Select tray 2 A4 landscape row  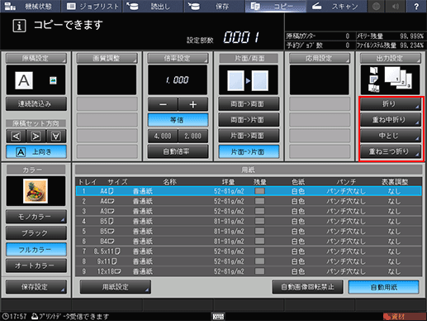(x=249, y=201)
